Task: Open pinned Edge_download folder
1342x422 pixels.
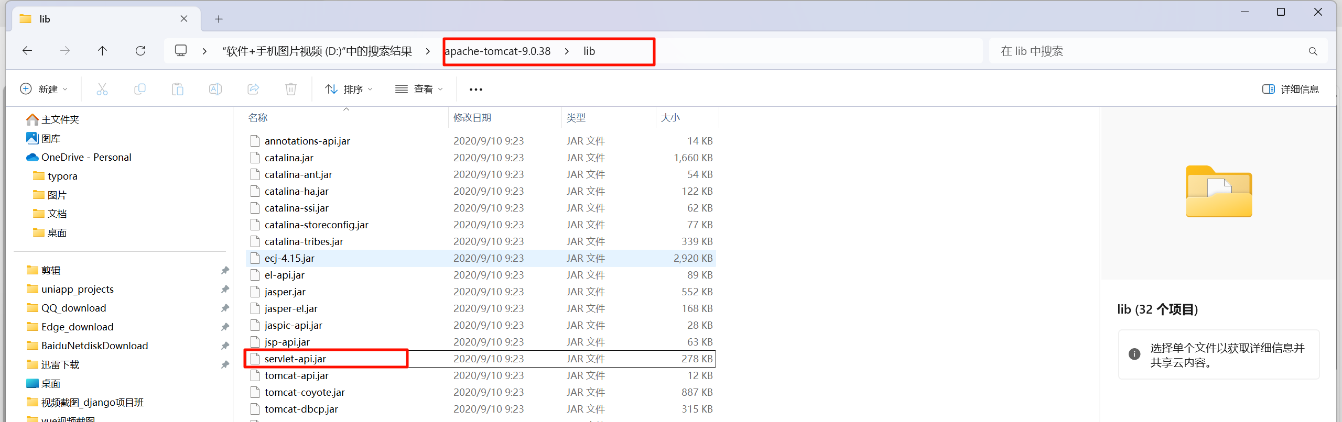Action: (70, 327)
